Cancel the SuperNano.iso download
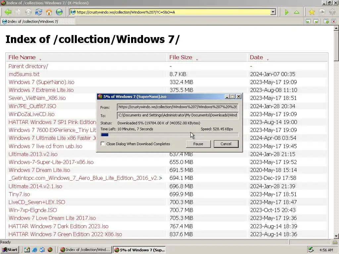The height and width of the screenshot is (254, 339). 226,144
